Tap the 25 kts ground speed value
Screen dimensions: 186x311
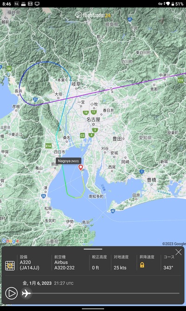pyautogui.click(x=120, y=268)
